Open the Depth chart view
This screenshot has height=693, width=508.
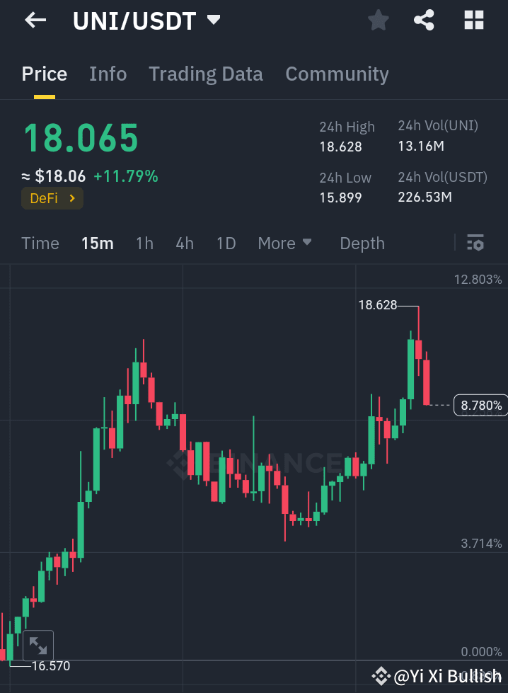(x=362, y=243)
